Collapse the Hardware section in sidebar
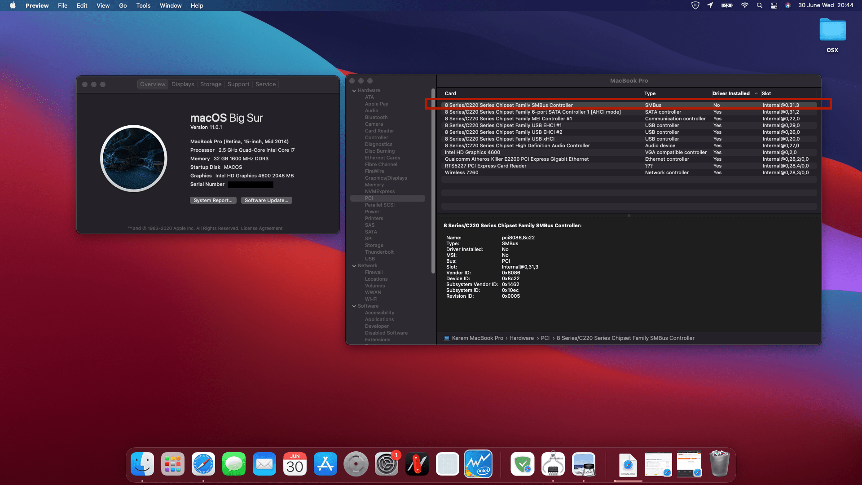 tap(354, 91)
